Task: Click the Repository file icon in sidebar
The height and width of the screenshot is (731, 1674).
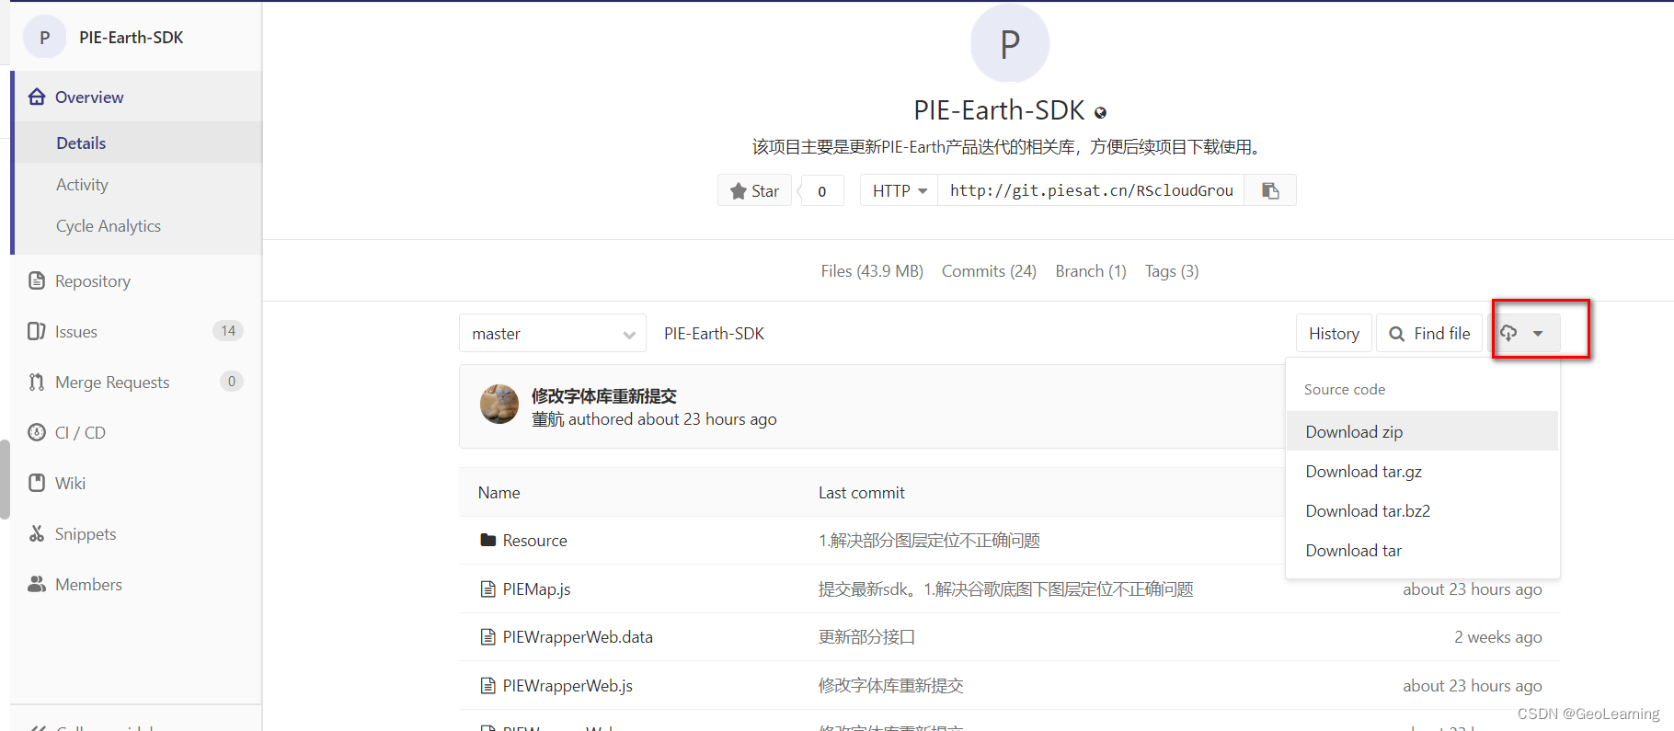Action: (x=37, y=280)
